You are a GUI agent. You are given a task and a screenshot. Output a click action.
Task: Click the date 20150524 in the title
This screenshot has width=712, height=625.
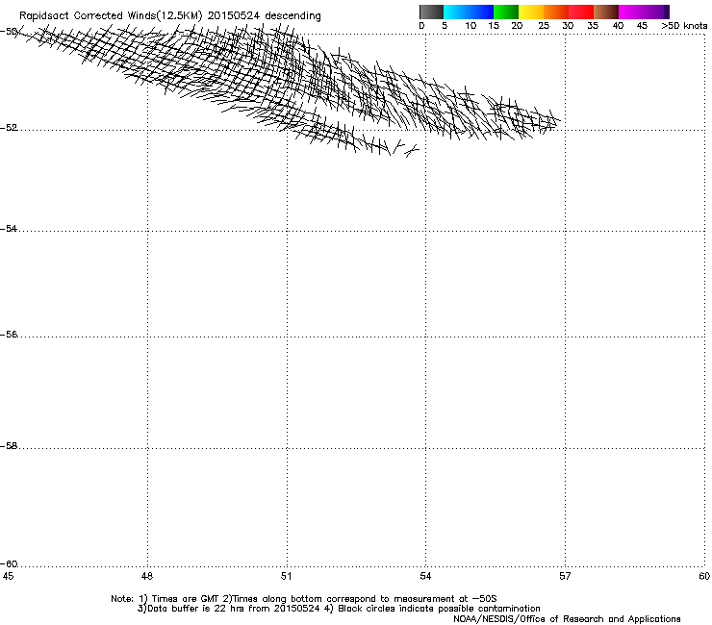click(x=234, y=16)
